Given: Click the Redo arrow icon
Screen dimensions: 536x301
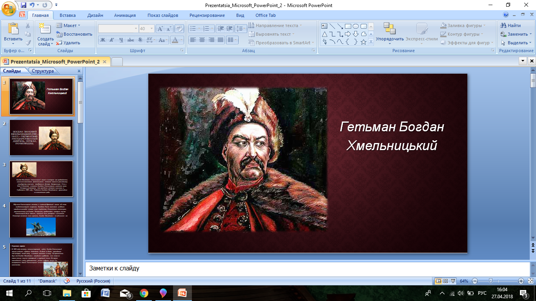Looking at the screenshot, I should 44,5.
